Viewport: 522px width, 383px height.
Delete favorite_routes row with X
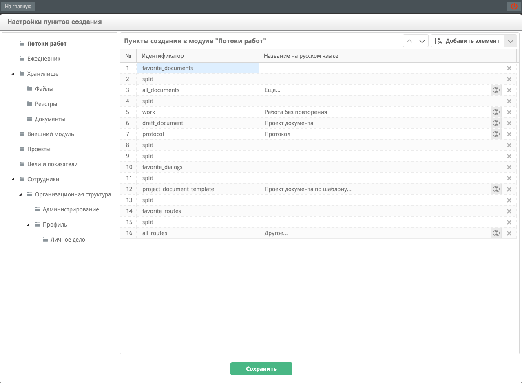pos(509,211)
